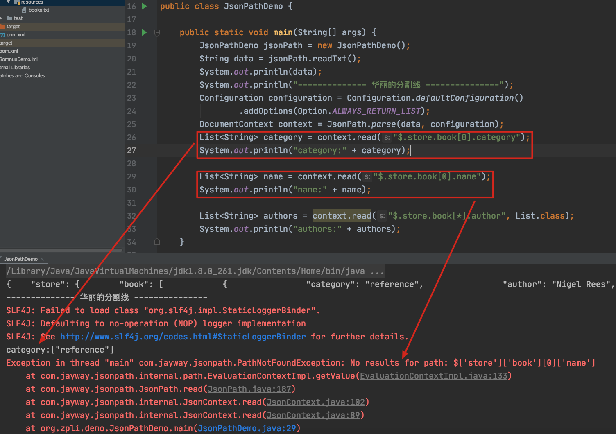Click ALWAYS_RETURN_LIST option constant
This screenshot has height=434, width=616.
point(376,111)
